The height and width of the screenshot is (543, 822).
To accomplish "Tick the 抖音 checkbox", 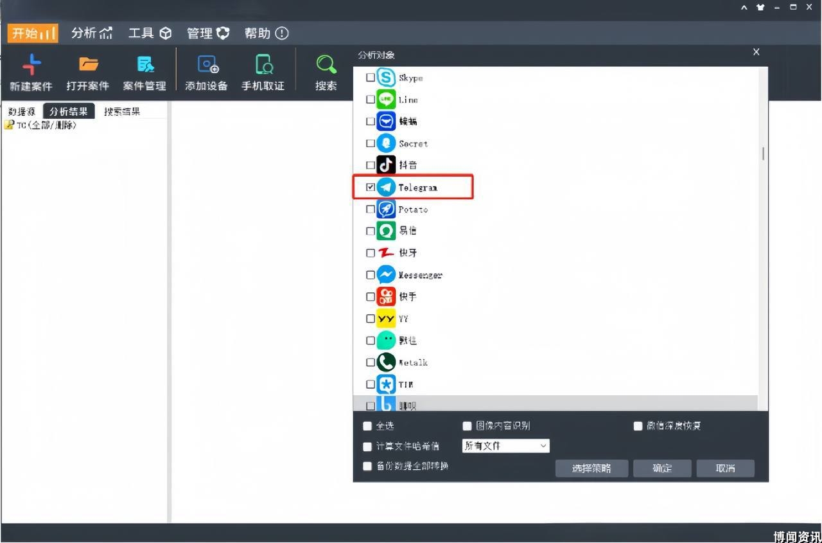I will 370,166.
